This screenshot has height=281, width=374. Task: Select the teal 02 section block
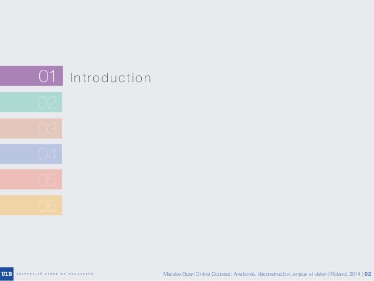[31, 102]
